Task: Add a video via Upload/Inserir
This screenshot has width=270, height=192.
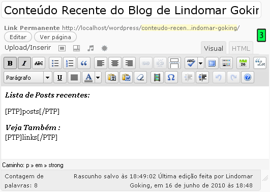Action: point(76,48)
